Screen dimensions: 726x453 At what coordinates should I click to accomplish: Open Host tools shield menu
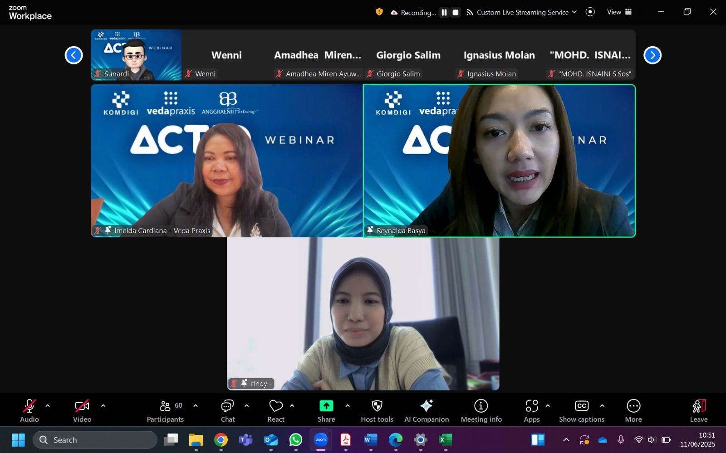click(377, 410)
